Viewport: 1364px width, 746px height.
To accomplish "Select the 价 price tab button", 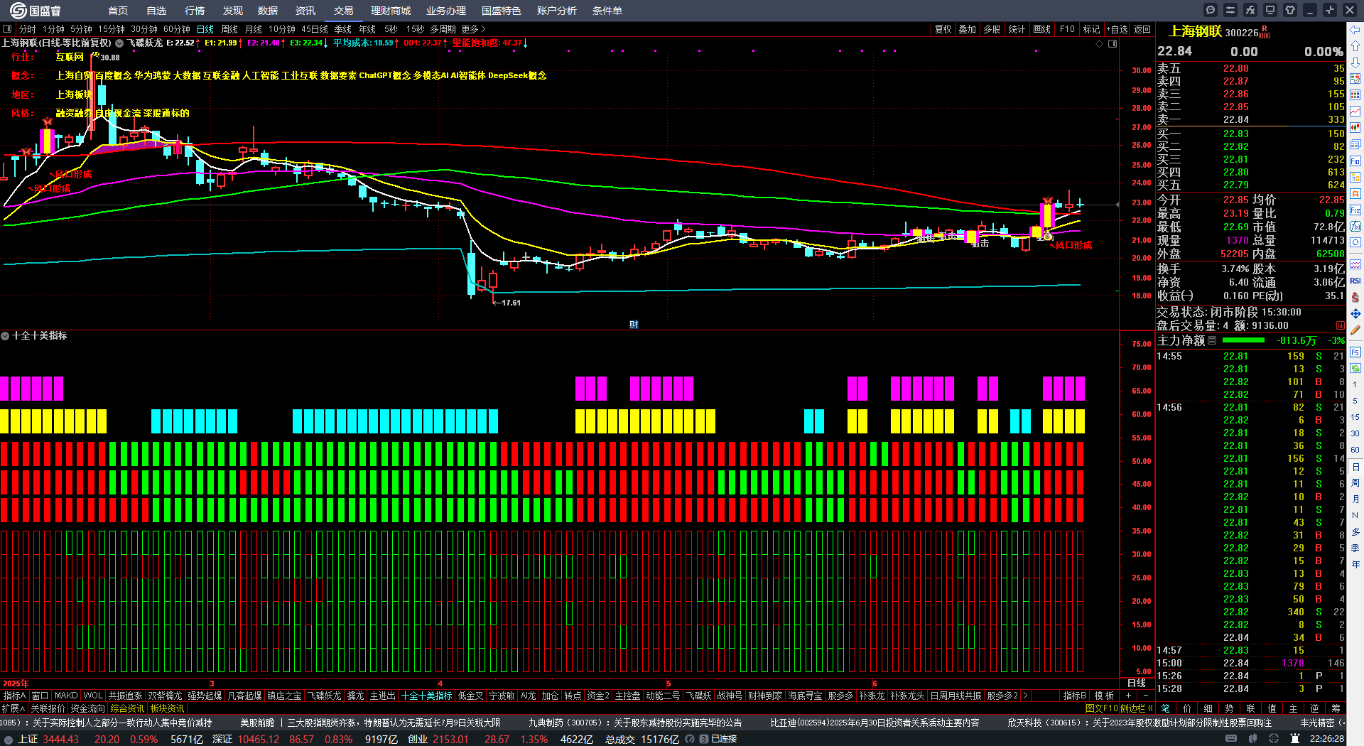I will tap(1186, 708).
